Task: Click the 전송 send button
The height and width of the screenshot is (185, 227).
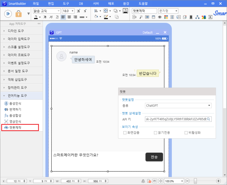Action: pos(154,157)
